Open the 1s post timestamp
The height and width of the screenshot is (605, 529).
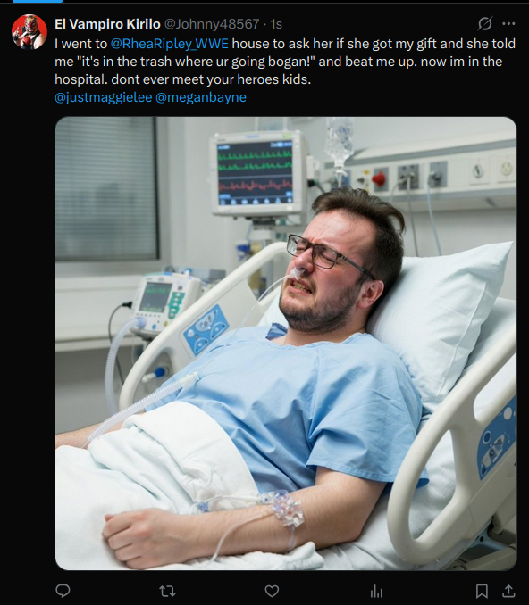pyautogui.click(x=276, y=24)
